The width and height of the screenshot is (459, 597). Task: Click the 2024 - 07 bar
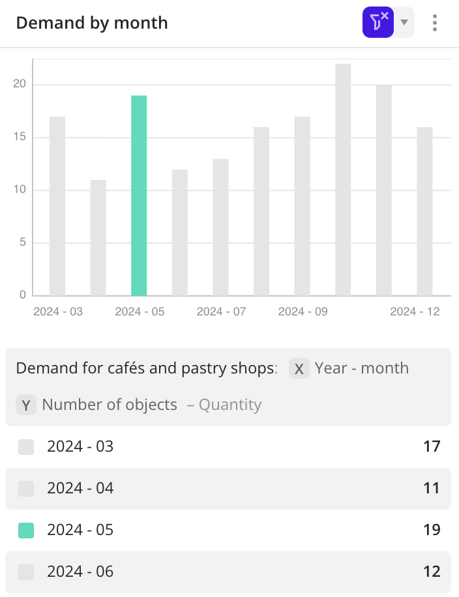tap(220, 227)
